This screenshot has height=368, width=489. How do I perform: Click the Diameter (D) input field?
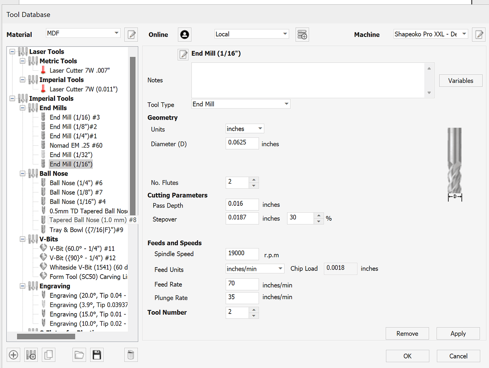pyautogui.click(x=242, y=143)
